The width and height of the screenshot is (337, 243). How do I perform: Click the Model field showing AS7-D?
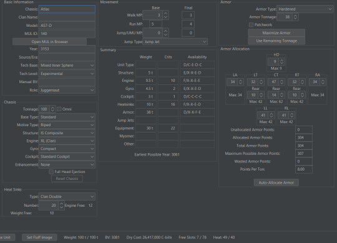click(67, 26)
